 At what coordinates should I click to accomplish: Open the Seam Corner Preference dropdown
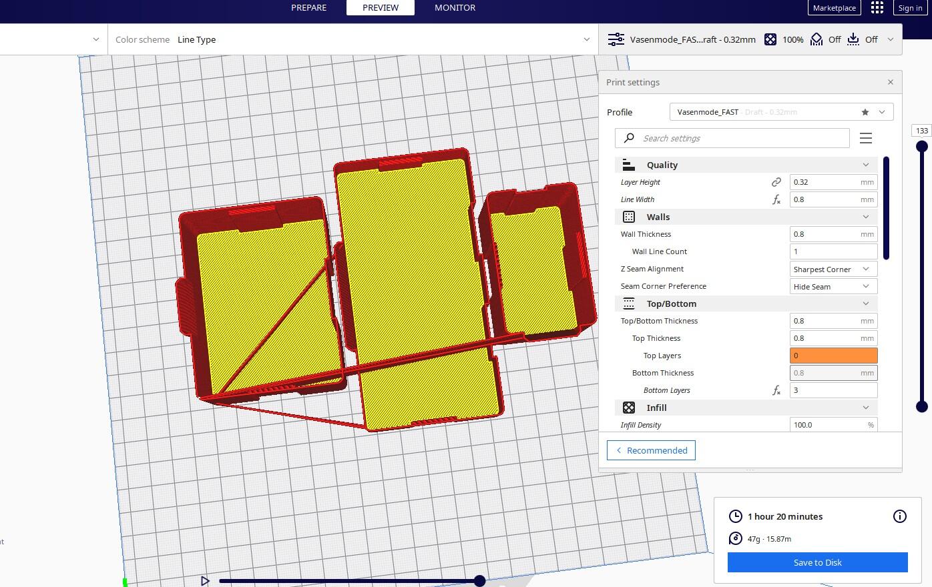(833, 286)
